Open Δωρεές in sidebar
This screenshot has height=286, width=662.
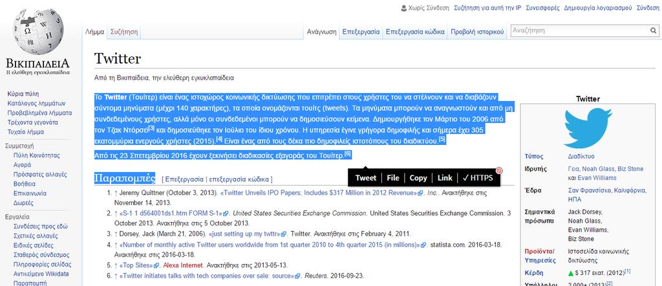pos(24,203)
